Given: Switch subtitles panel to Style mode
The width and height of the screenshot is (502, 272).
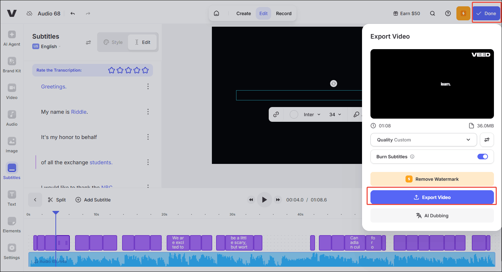Looking at the screenshot, I should [x=113, y=42].
